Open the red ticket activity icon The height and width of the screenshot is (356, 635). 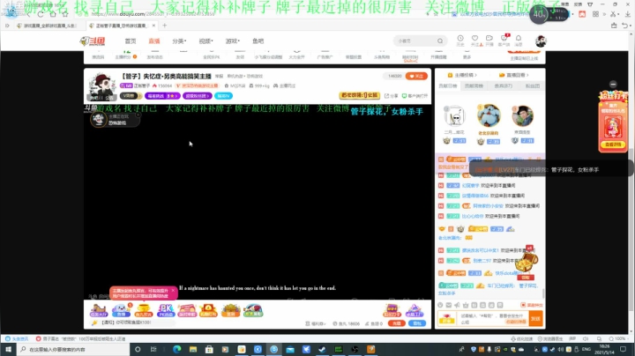(x=187, y=311)
